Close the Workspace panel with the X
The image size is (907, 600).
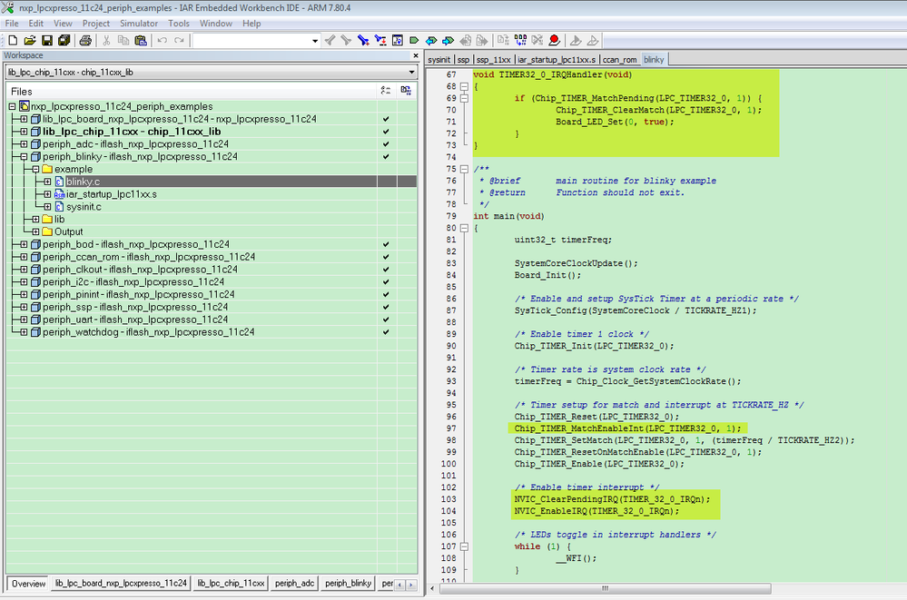coord(415,55)
